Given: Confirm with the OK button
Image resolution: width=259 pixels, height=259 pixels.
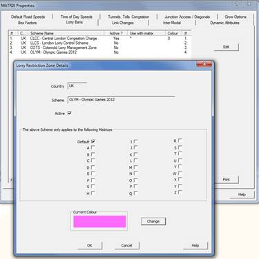Looking at the screenshot, I should (x=90, y=245).
